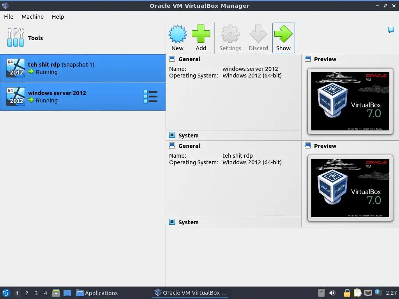Collapse General section for windows server 2012
399x299 pixels.
click(x=189, y=59)
